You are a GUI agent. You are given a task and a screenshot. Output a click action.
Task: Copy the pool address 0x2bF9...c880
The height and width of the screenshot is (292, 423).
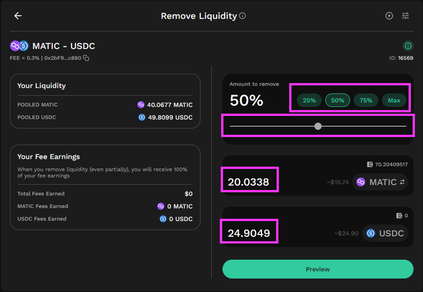point(86,58)
